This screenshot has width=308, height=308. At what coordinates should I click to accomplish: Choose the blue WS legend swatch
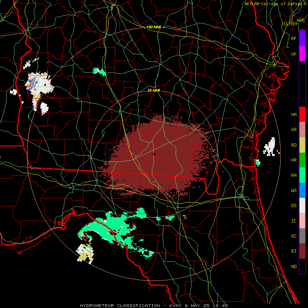[x=302, y=190]
